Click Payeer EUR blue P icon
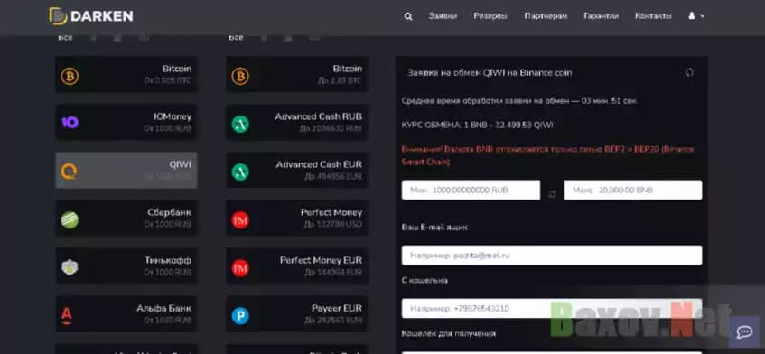 coord(240,316)
